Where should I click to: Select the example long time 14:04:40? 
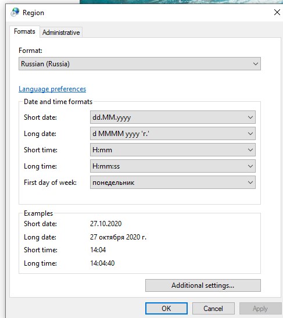[102, 263]
